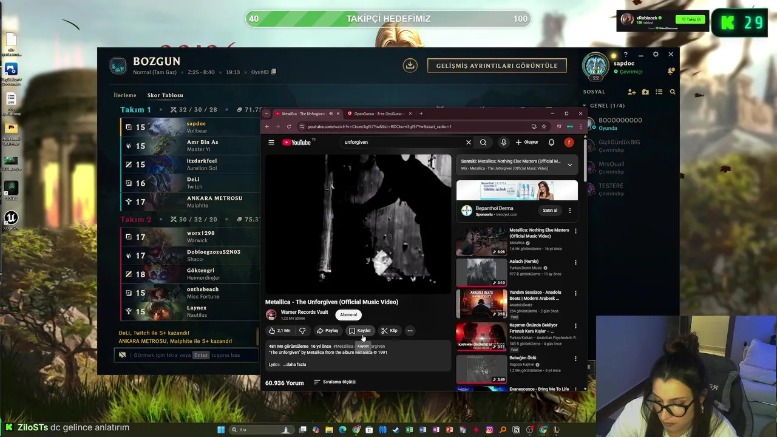Open Steam from the Windows taskbar
The width and height of the screenshot is (777, 437).
tap(396, 430)
